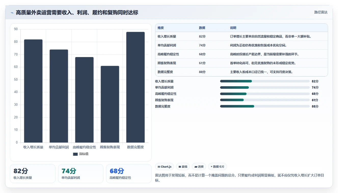
Task: Select the 收入增长质量 table row cell
Action: pyautogui.click(x=167, y=37)
